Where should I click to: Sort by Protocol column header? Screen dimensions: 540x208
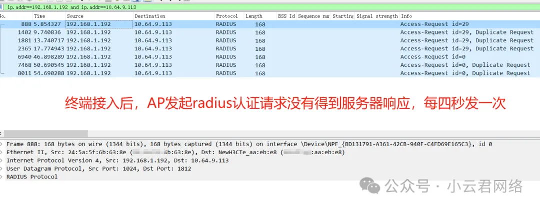(226, 16)
